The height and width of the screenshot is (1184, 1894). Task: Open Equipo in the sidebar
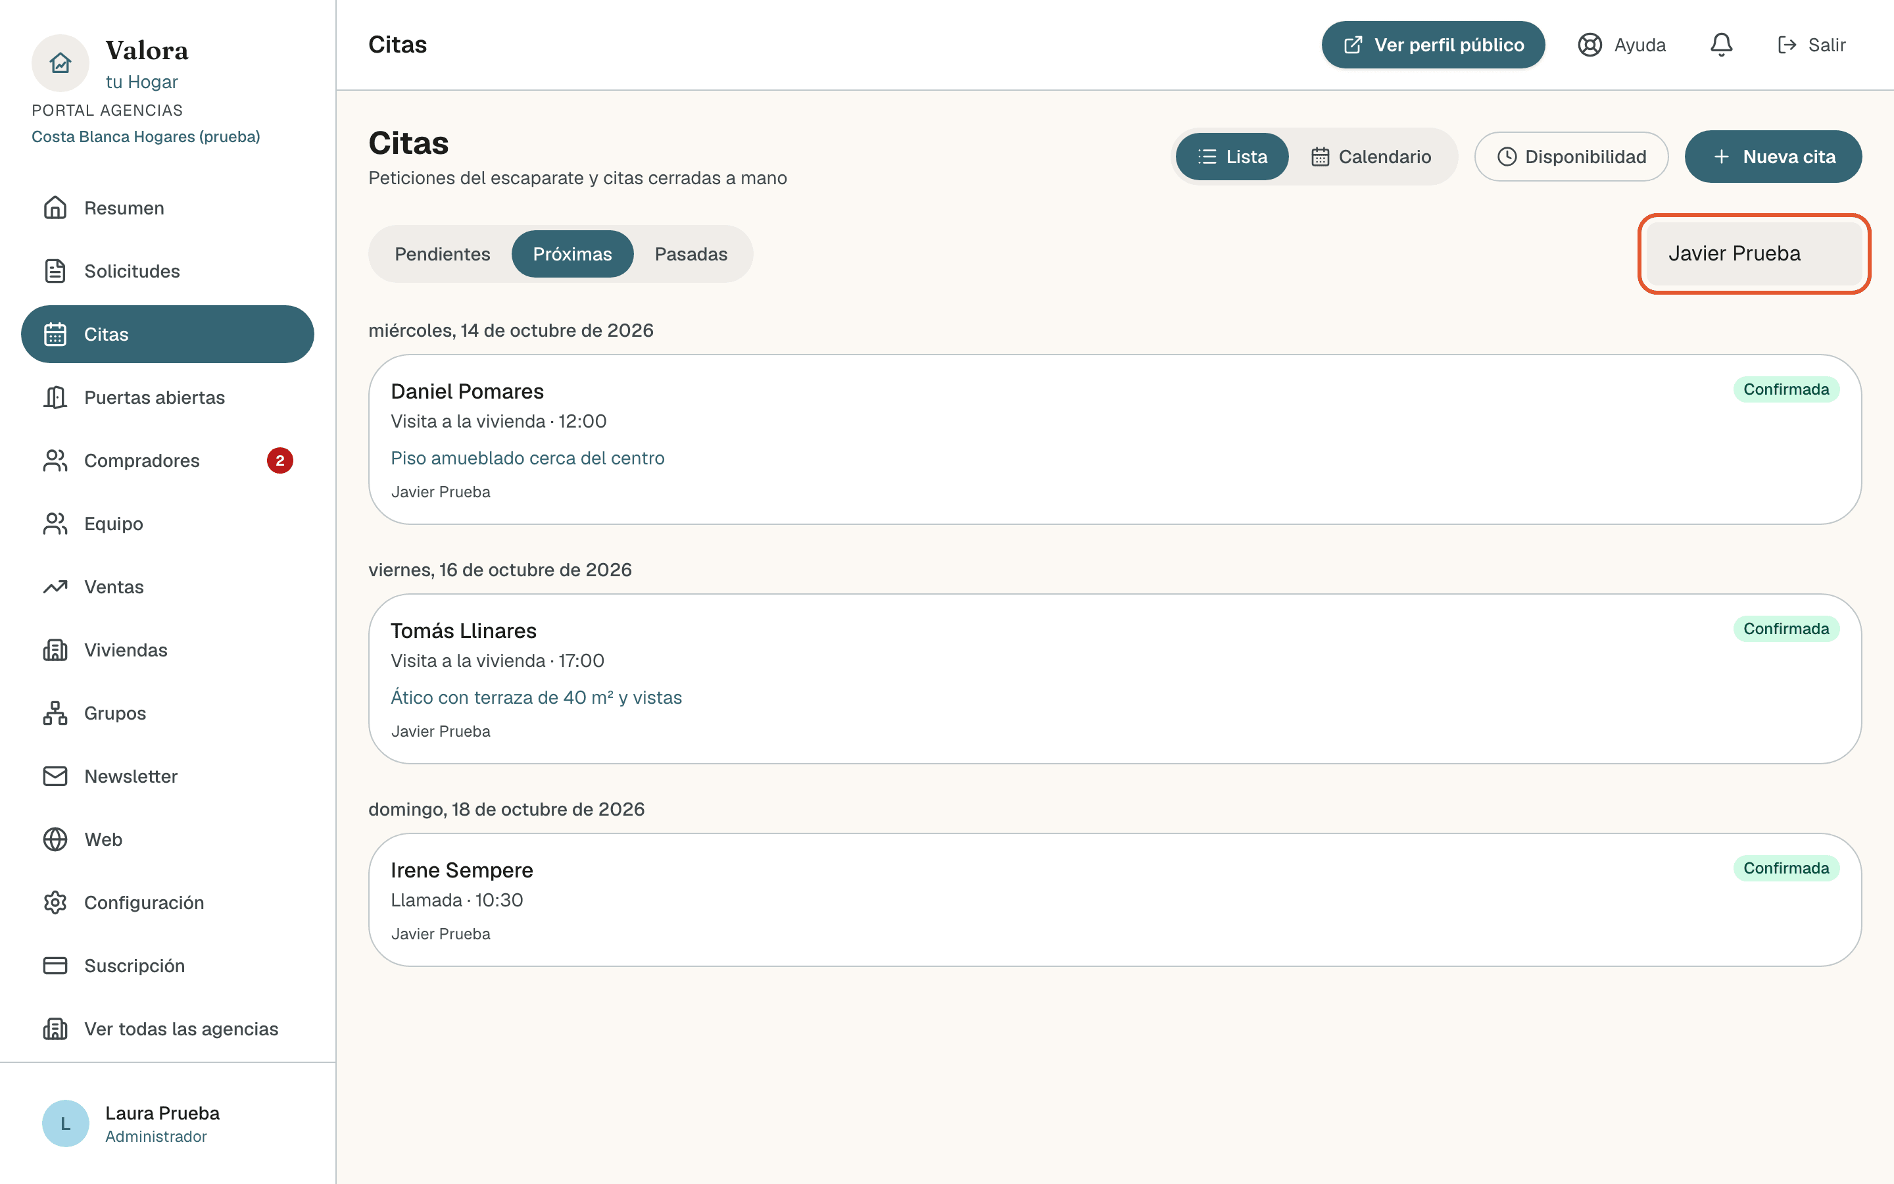[168, 524]
